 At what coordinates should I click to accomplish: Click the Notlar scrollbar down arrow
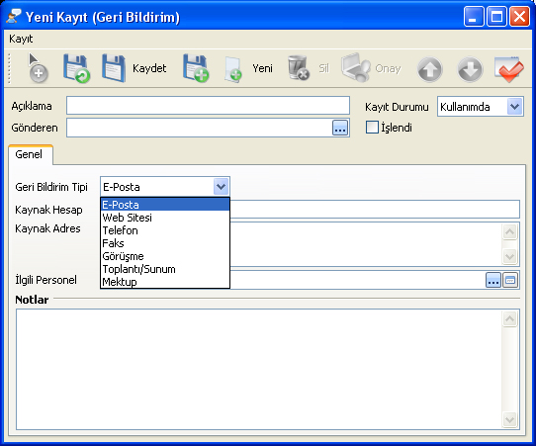coord(509,419)
